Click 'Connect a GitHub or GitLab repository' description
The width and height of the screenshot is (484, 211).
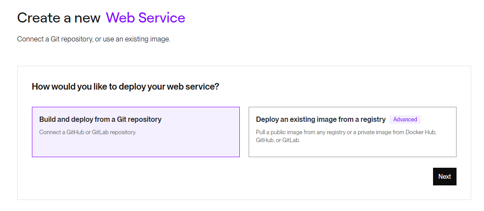88,132
